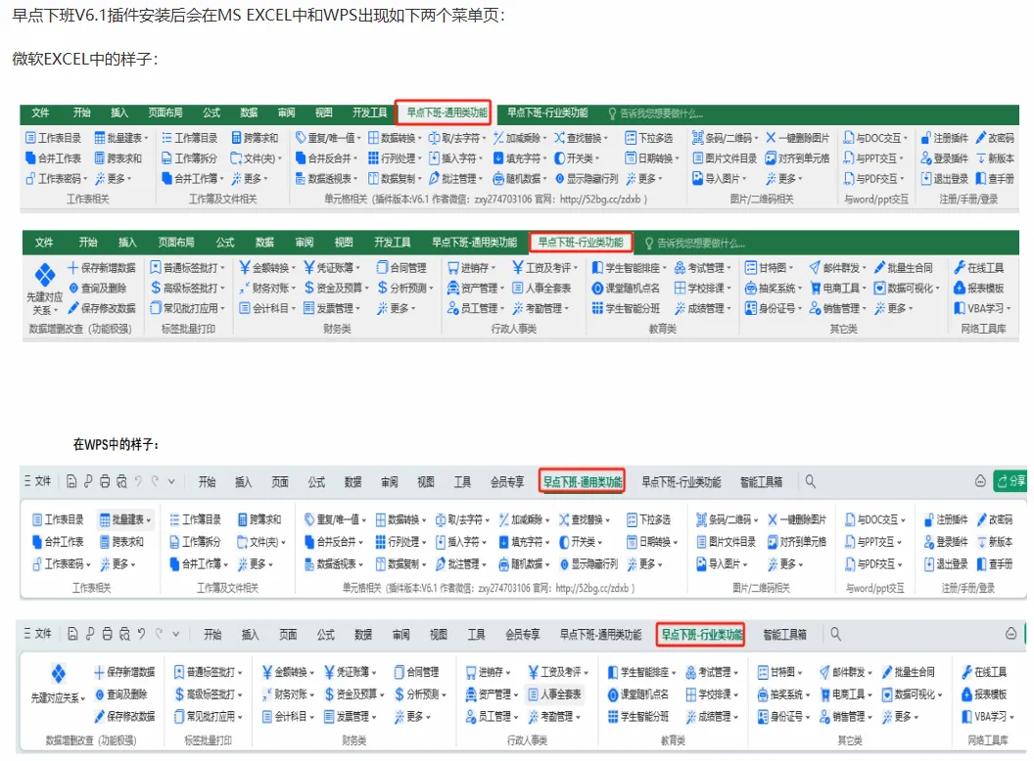1034x761 pixels.
Task: Click highlighted 批量建表 in WPS 通用类 ribbon
Action: [x=125, y=519]
